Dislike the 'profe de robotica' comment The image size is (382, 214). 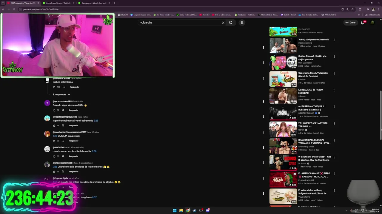pos(63,125)
